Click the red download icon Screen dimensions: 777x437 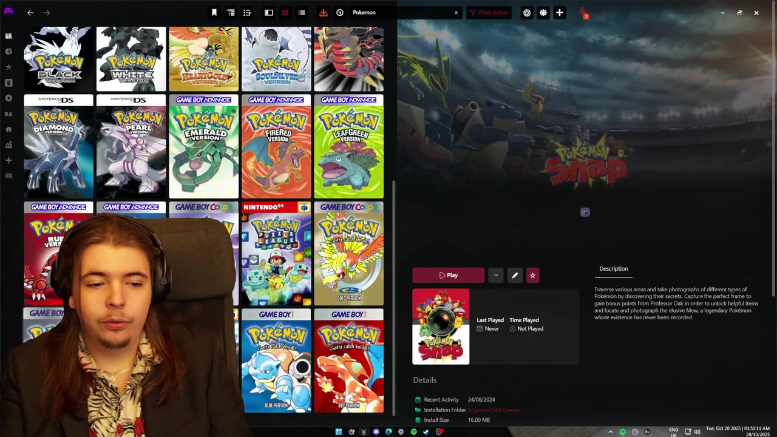[324, 13]
